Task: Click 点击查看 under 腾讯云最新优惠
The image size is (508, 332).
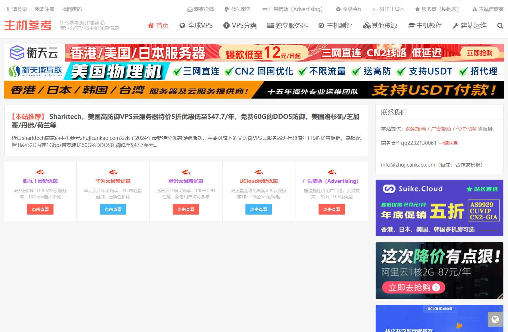Action: pyautogui.click(x=186, y=209)
